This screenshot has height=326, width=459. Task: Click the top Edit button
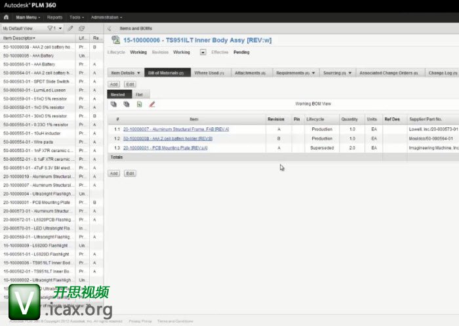pos(130,85)
